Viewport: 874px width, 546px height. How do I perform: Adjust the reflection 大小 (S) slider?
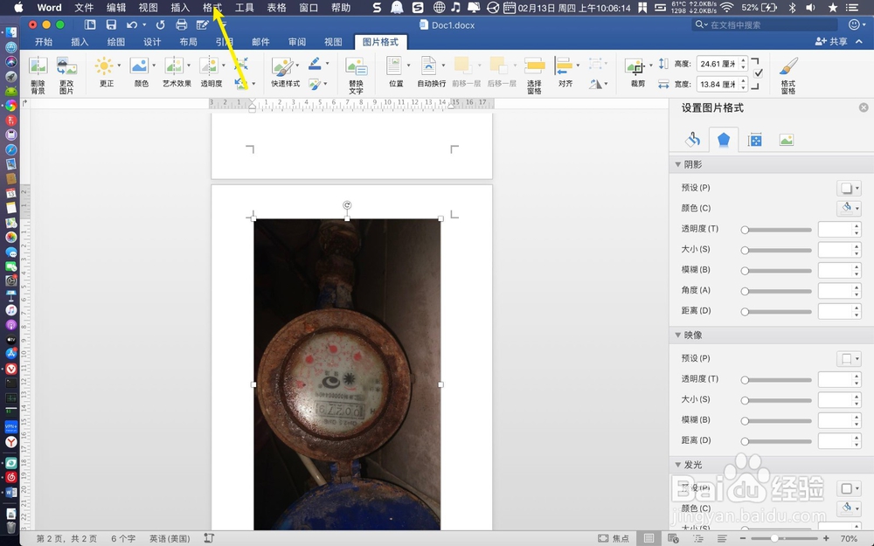(x=776, y=400)
